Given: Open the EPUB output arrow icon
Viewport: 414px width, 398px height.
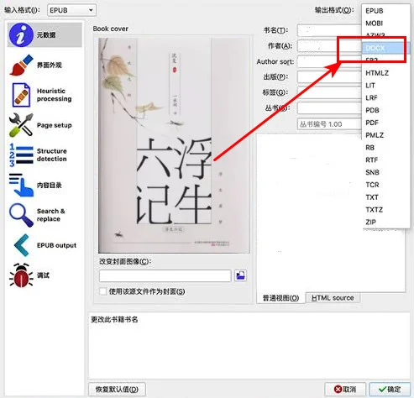Looking at the screenshot, I should pos(22,245).
